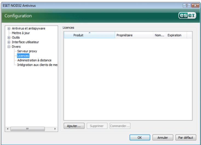Confirm settings with OK
This screenshot has width=201, height=145.
pos(140,138)
